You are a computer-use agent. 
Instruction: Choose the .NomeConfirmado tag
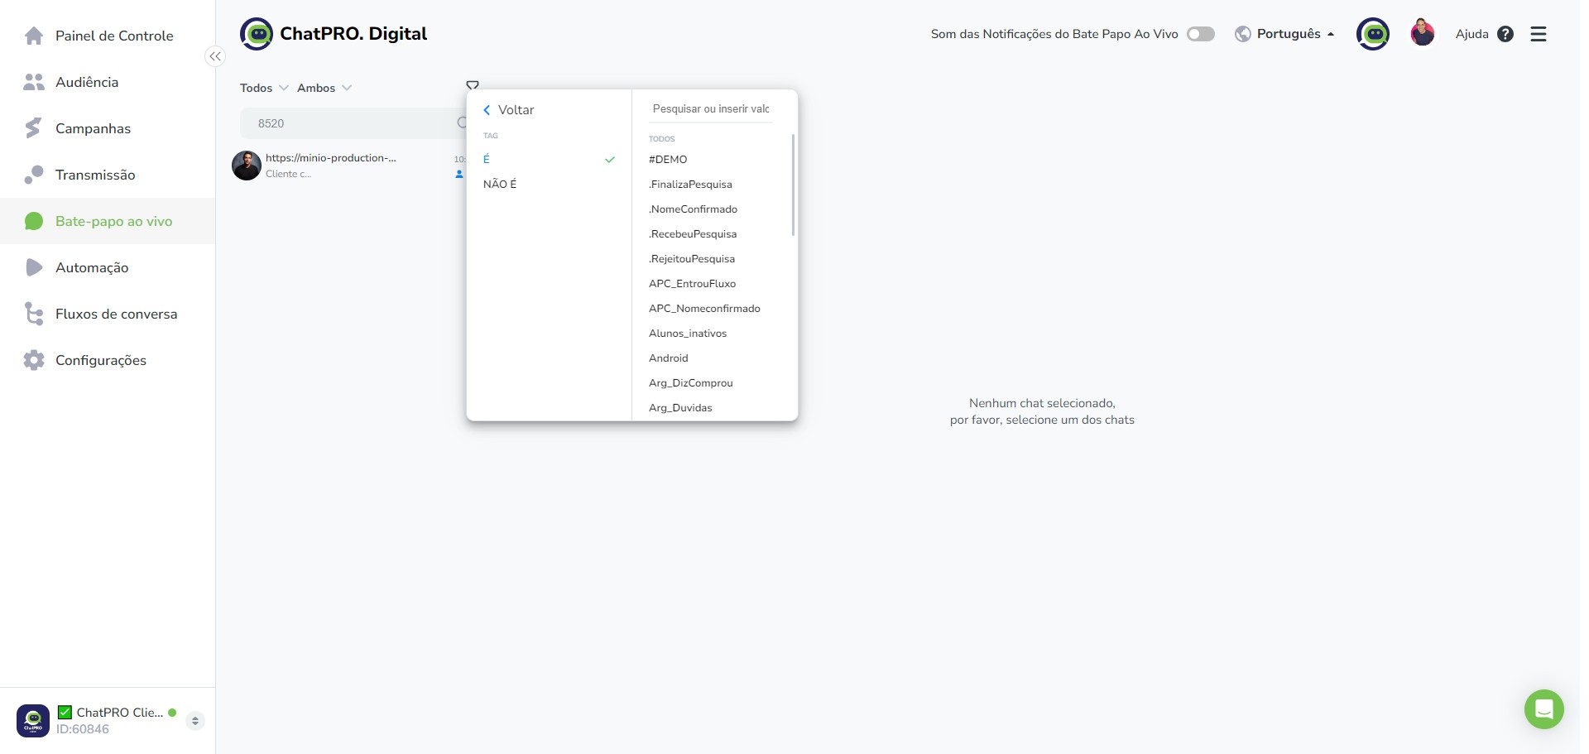click(693, 209)
